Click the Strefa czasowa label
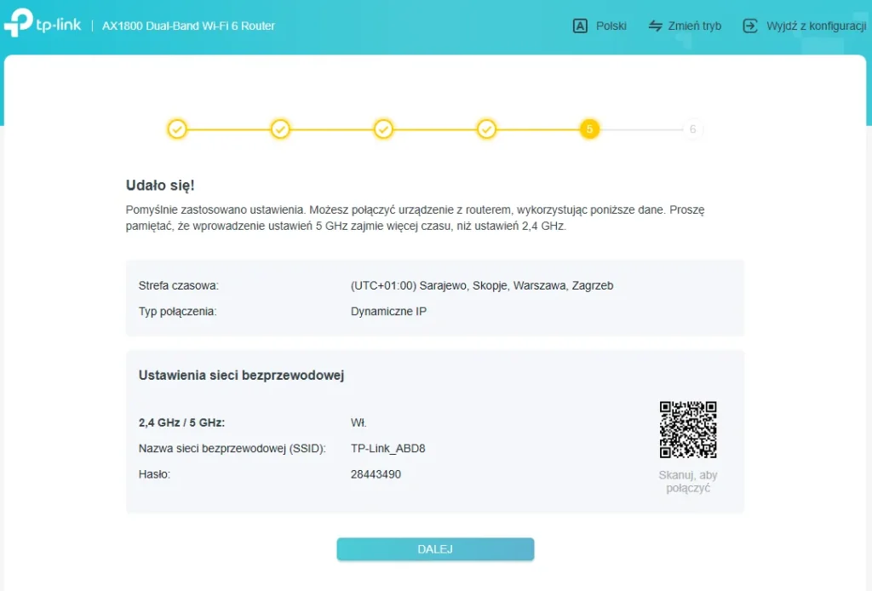Screen dimensions: 872x591 (179, 286)
